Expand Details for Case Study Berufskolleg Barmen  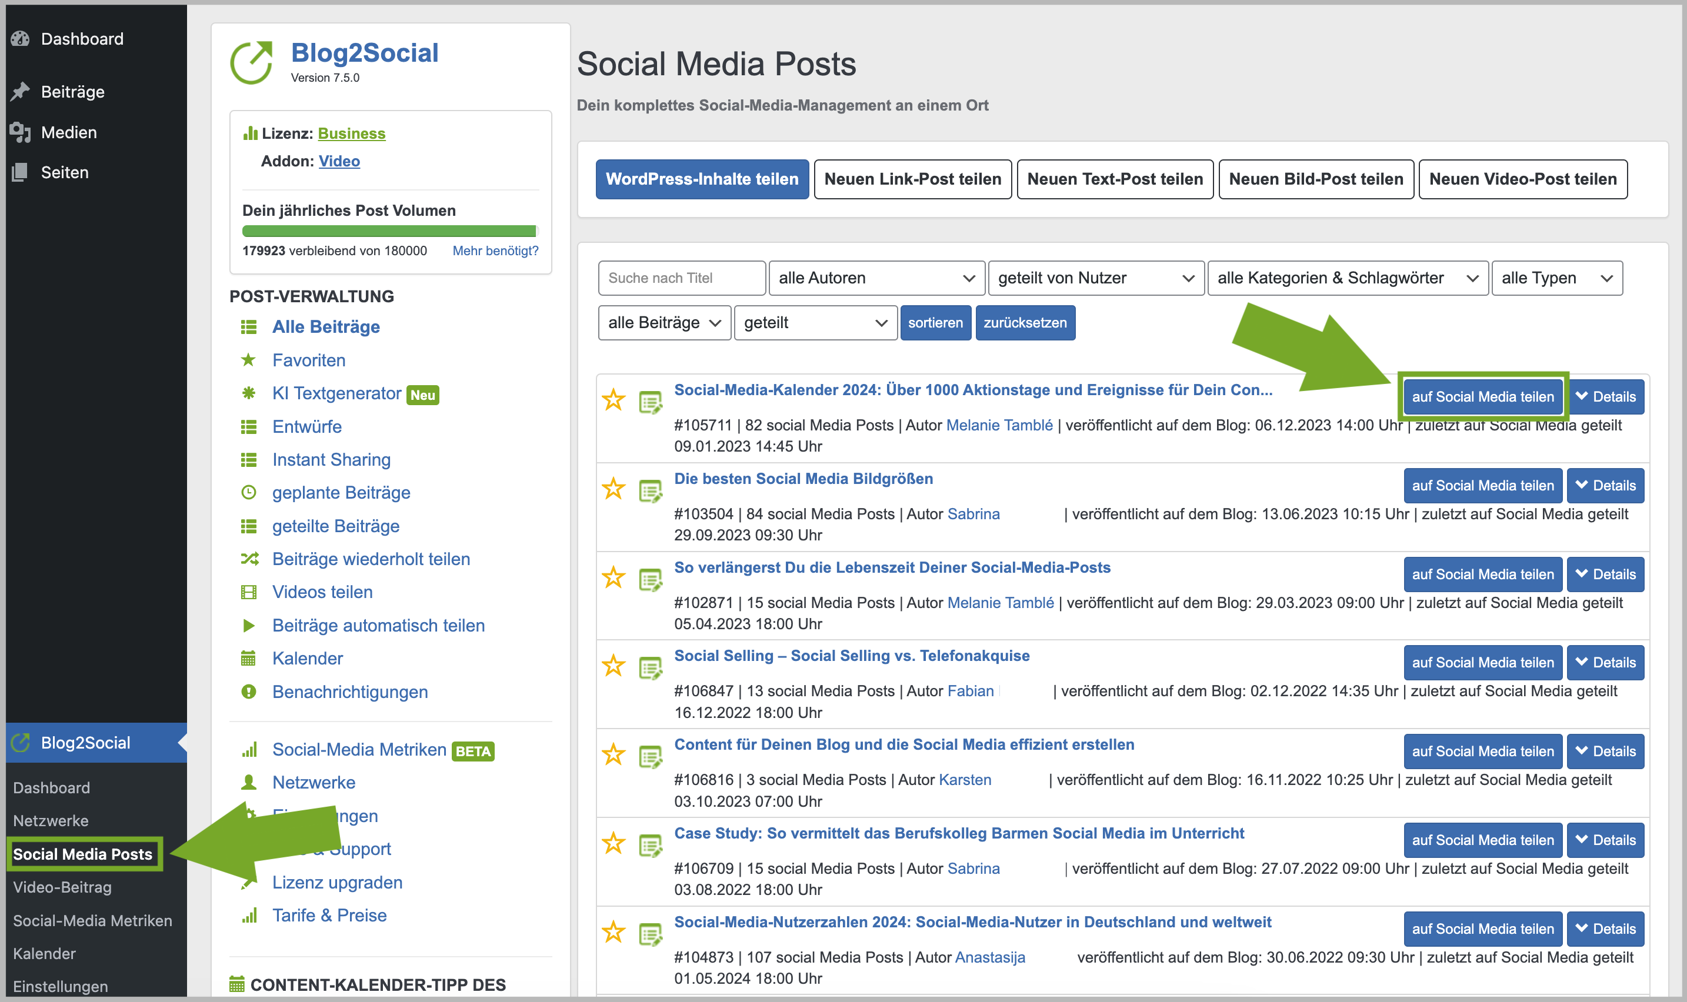coord(1605,841)
